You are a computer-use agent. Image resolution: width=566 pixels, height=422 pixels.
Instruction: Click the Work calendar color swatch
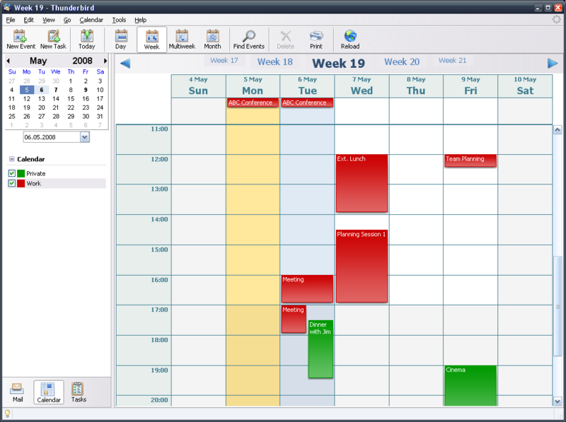point(23,184)
